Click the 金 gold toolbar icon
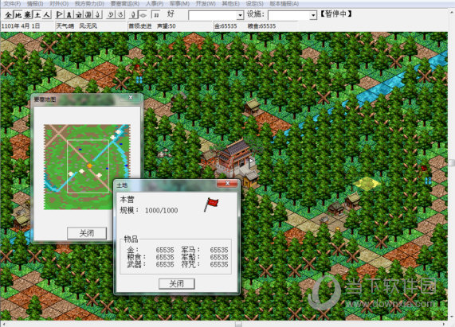 79,14
